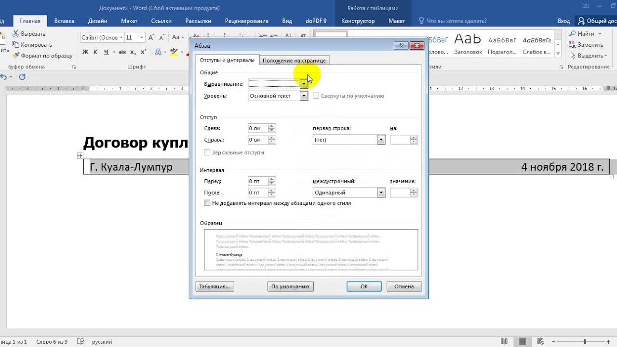
Task: Increase font size with the large A icon
Action: click(151, 37)
